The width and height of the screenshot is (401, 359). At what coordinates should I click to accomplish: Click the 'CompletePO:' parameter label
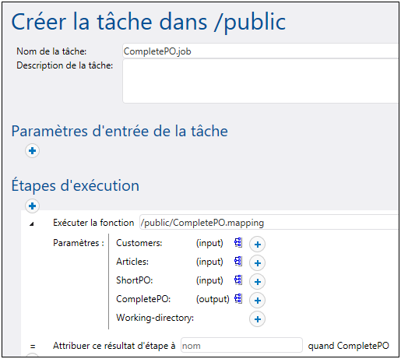pyautogui.click(x=143, y=299)
